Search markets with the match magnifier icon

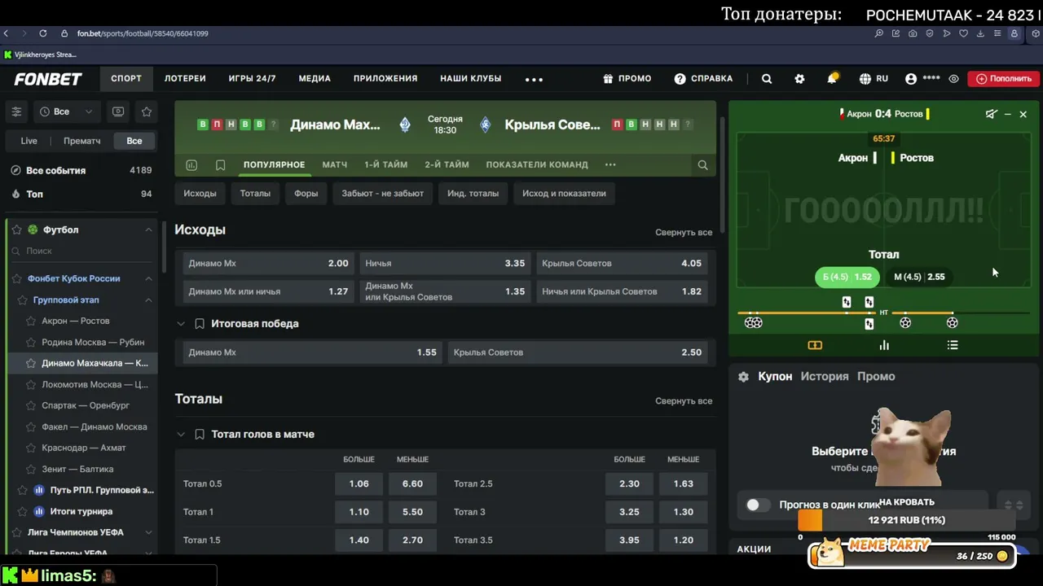click(702, 164)
